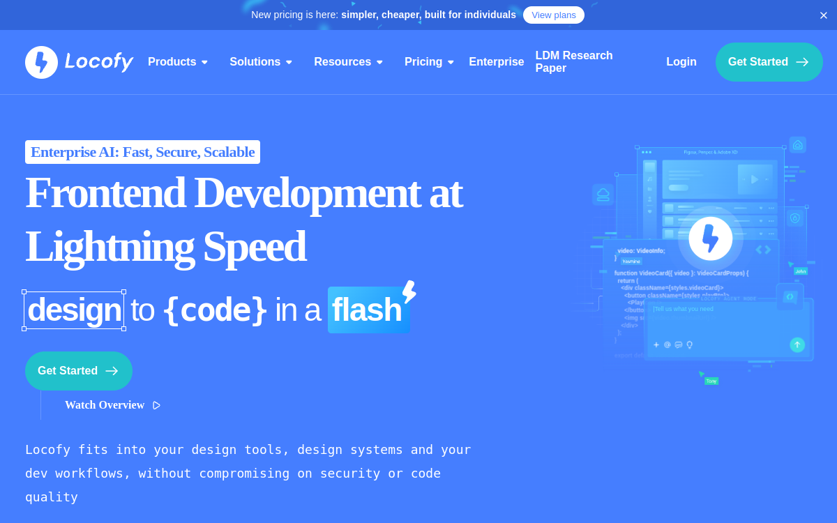Click the home icon above the design mockup
The height and width of the screenshot is (523, 837).
tap(798, 145)
